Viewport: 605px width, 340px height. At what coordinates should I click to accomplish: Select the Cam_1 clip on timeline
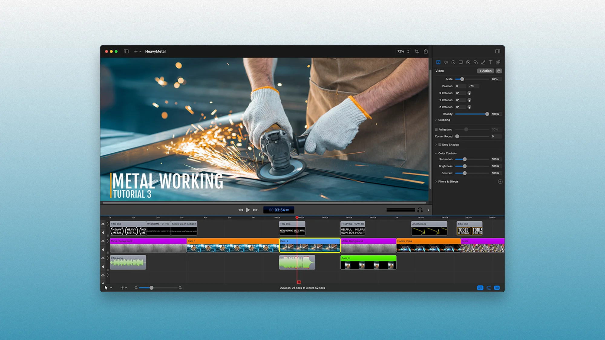[x=232, y=245]
